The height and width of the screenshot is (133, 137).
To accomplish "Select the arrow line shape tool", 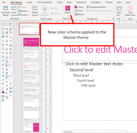I will 10,72.
